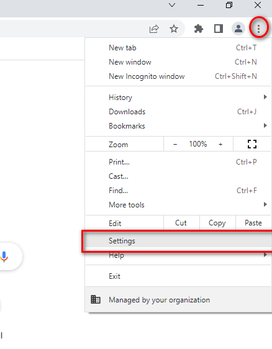The image size is (272, 349).
Task: Enter fullscreen mode from the Zoom row
Action: coord(252,144)
